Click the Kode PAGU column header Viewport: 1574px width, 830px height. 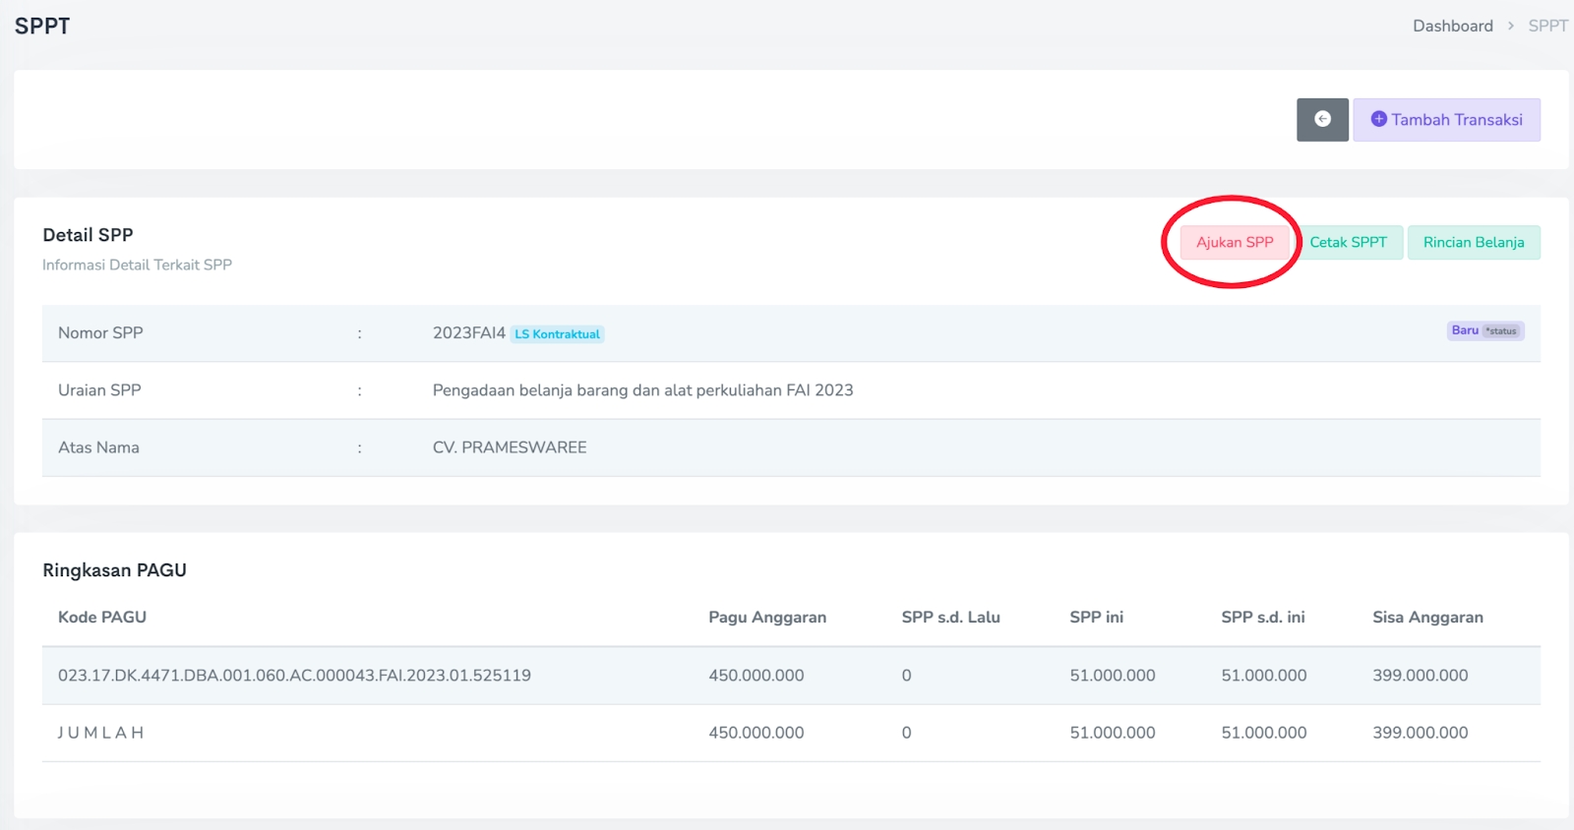tap(102, 618)
